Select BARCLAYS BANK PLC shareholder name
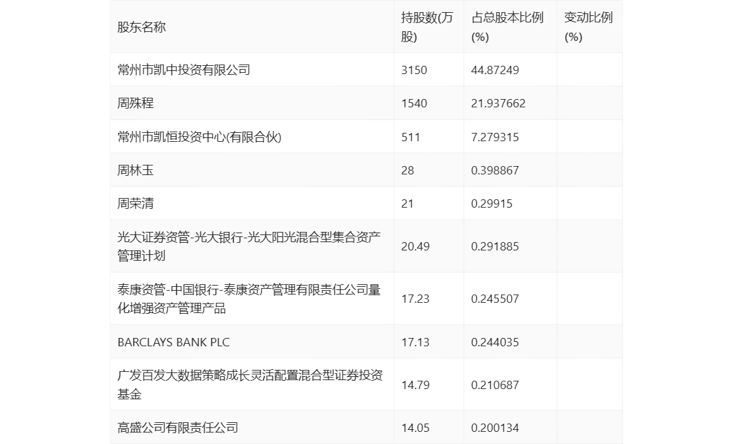733x444 pixels. click(174, 342)
